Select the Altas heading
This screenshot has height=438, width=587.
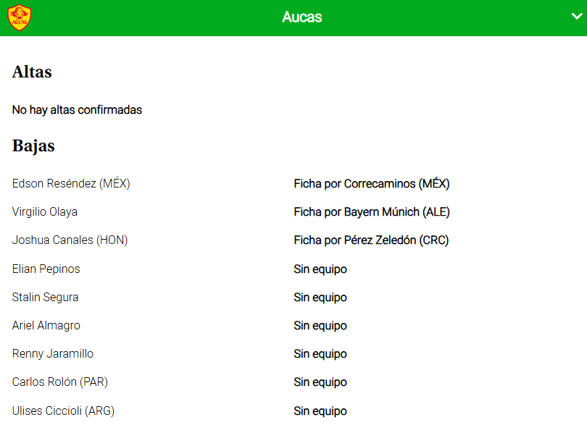[x=32, y=72]
